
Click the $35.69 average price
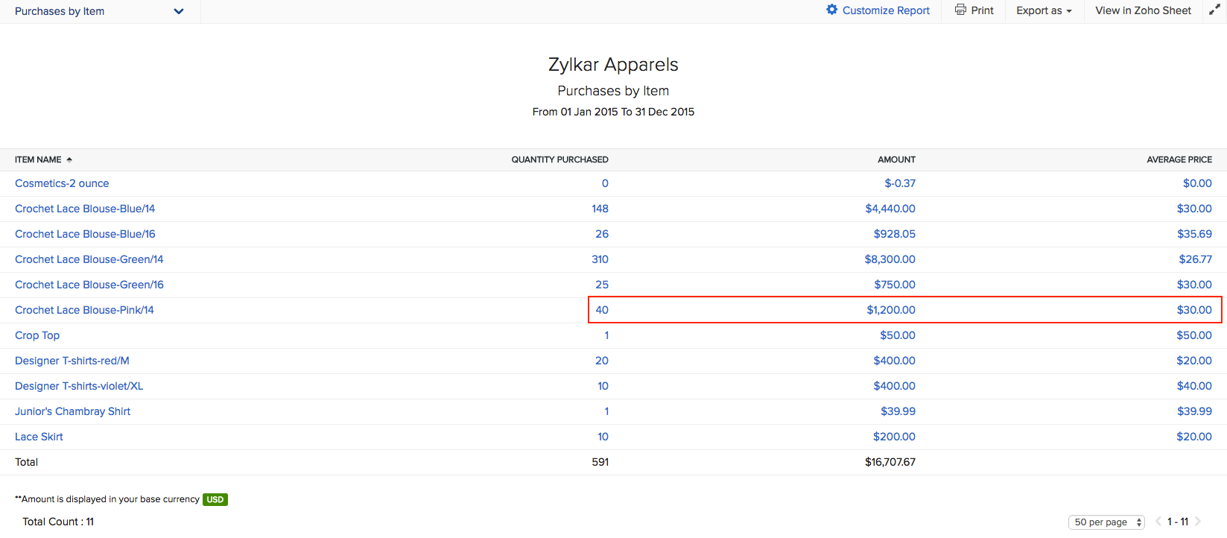tap(1194, 234)
